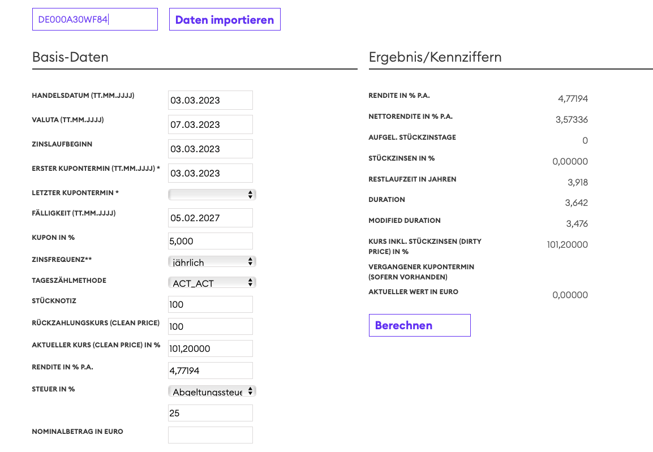Click the empty Nominalbetrag in Euro field
This screenshot has width=653, height=452.
coord(210,435)
